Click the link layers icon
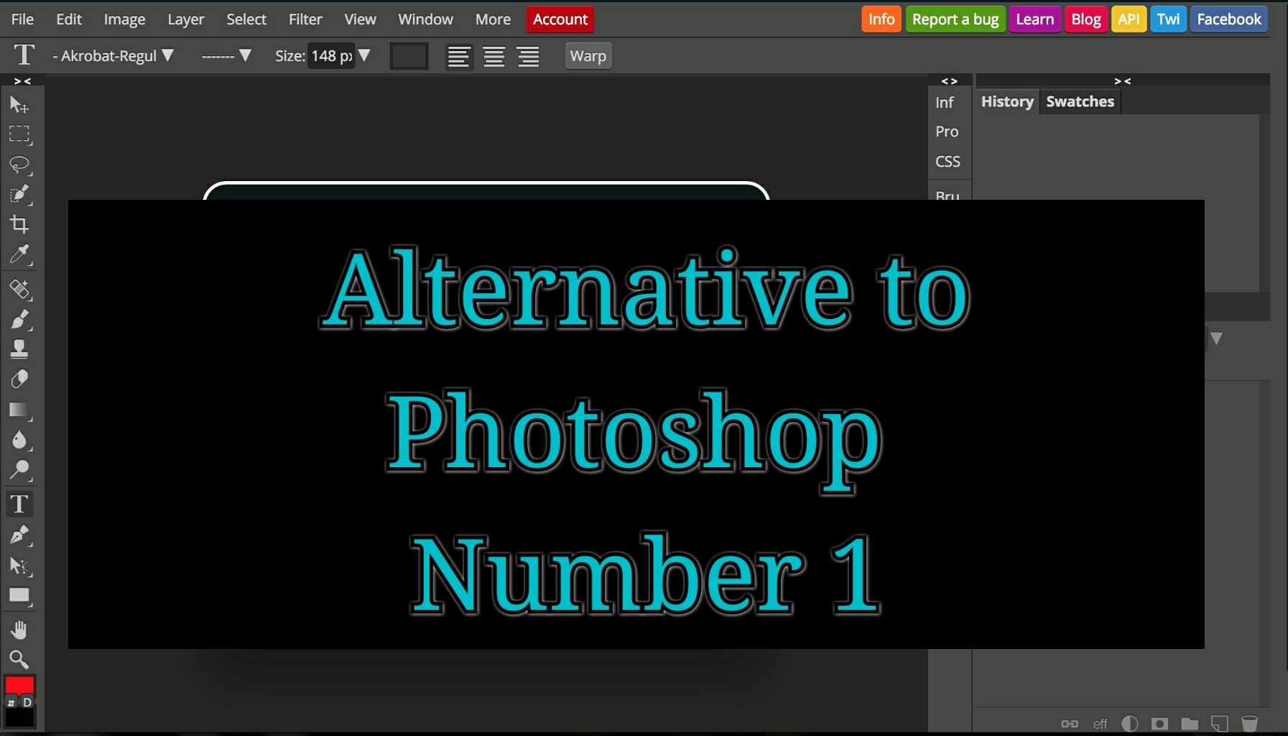Viewport: 1288px width, 736px height. click(x=1070, y=724)
